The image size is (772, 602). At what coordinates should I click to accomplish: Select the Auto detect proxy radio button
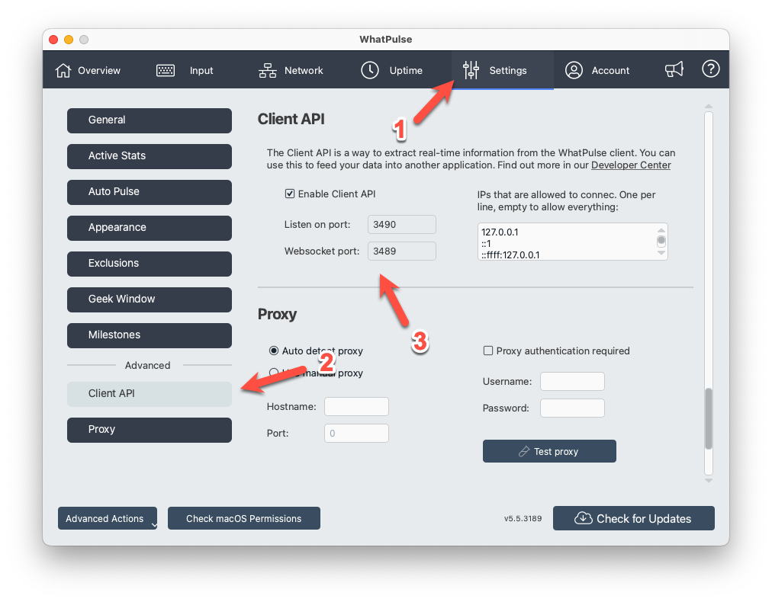point(274,351)
